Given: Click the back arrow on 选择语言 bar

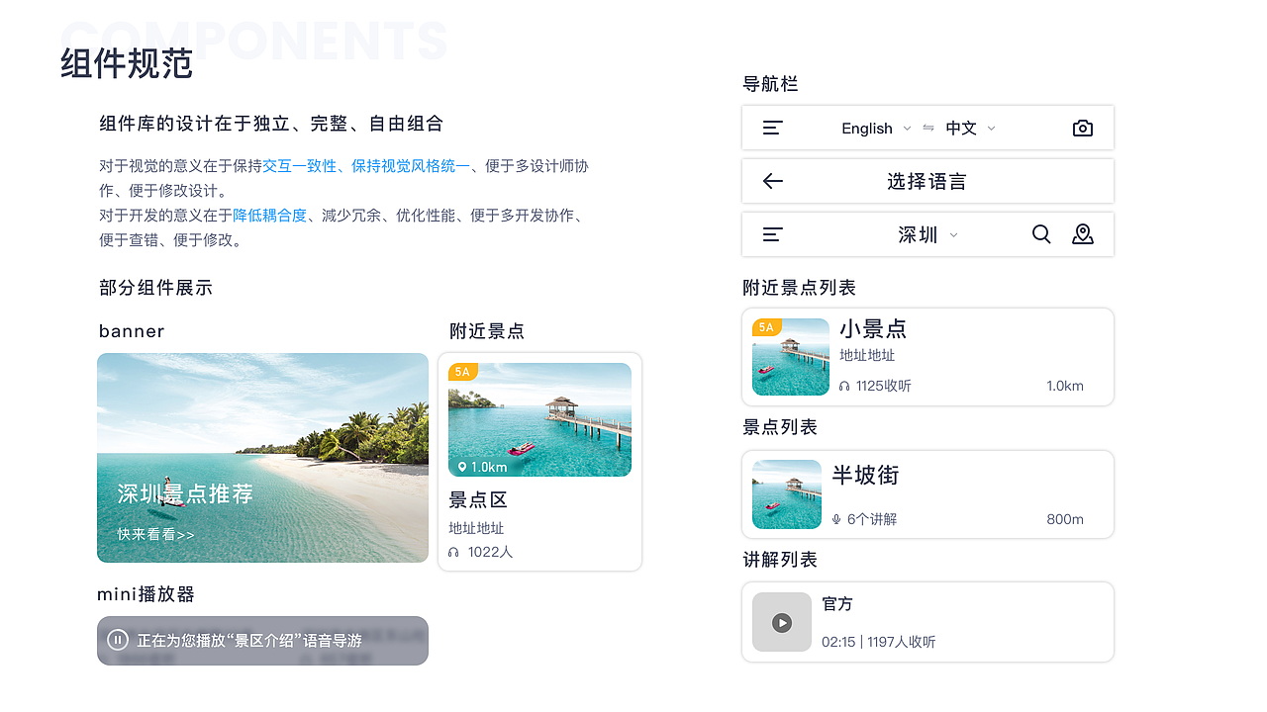Looking at the screenshot, I should [773, 181].
